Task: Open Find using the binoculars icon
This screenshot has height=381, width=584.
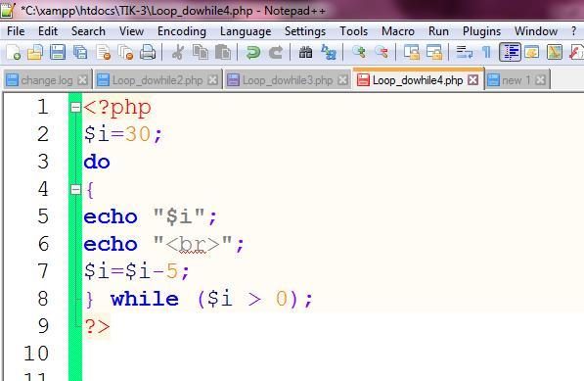Action: 305,52
